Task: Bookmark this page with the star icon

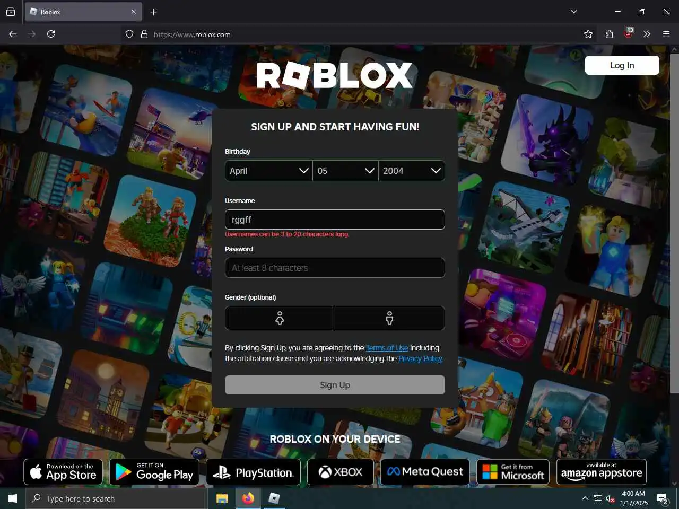Action: click(x=588, y=34)
